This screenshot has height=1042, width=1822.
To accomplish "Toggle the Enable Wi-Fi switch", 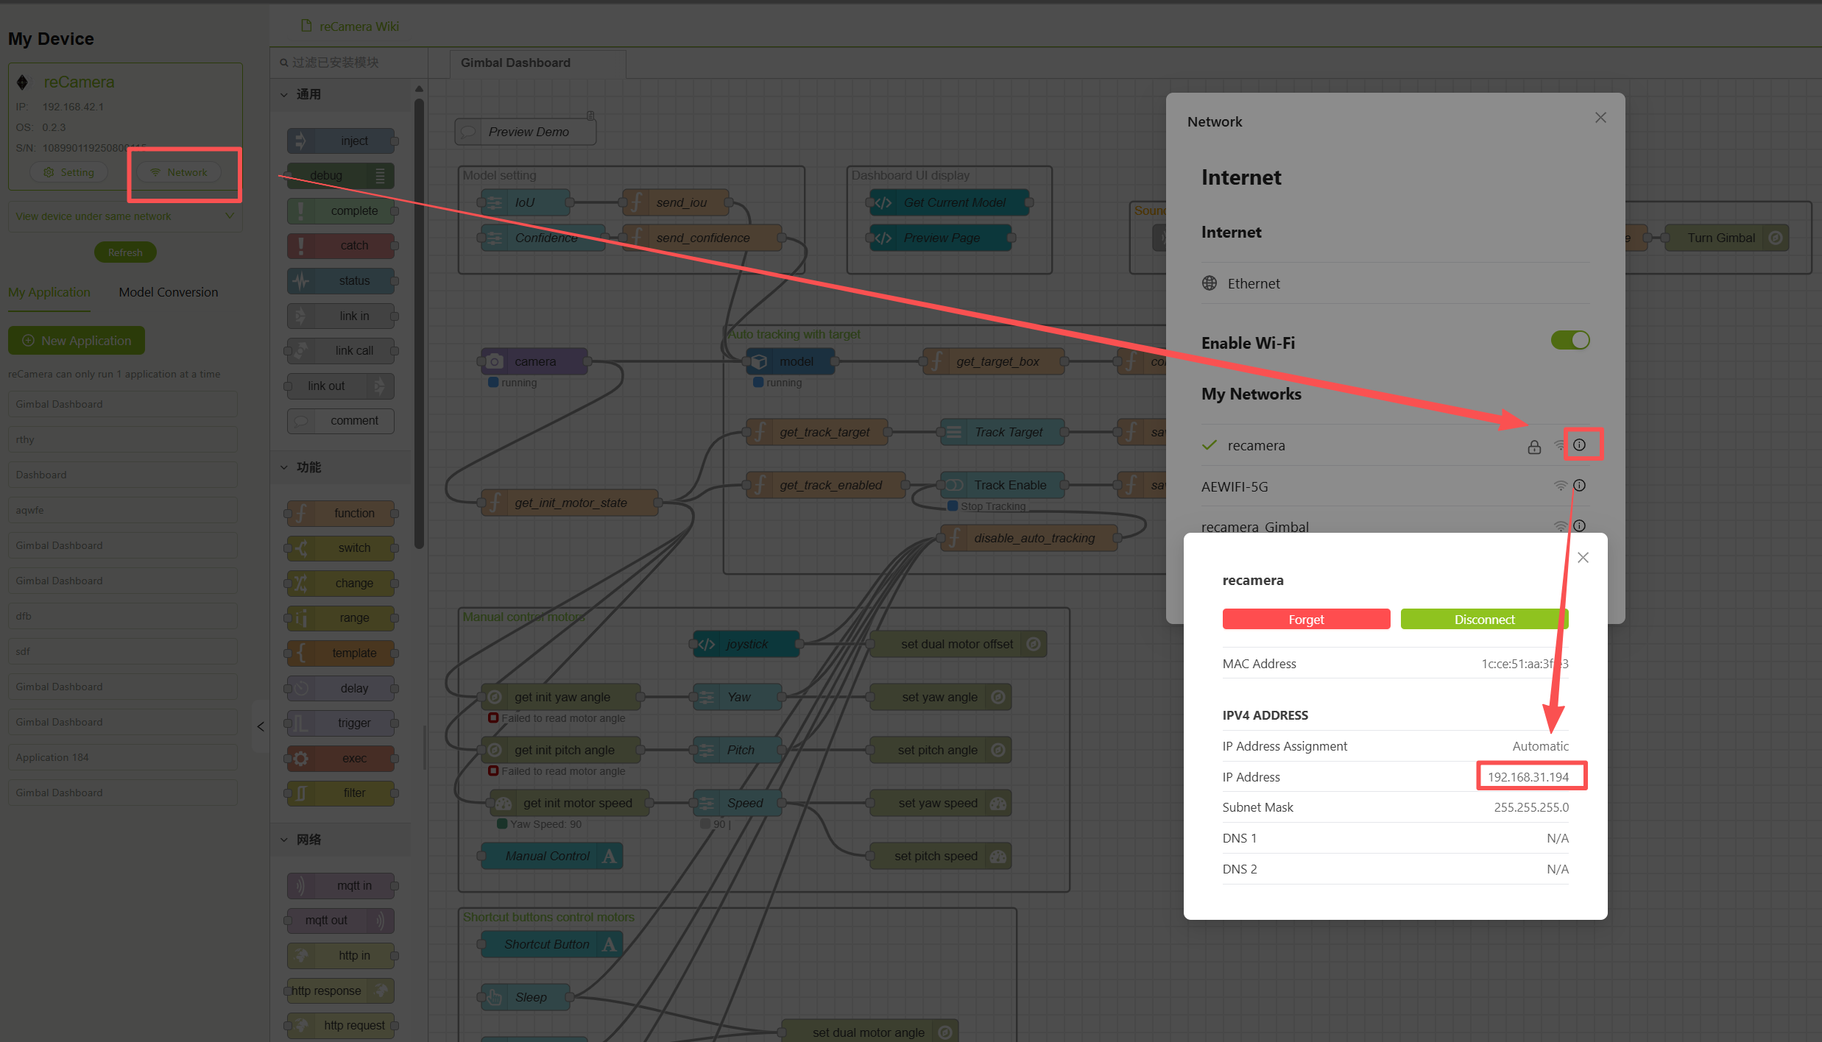I will (x=1569, y=341).
